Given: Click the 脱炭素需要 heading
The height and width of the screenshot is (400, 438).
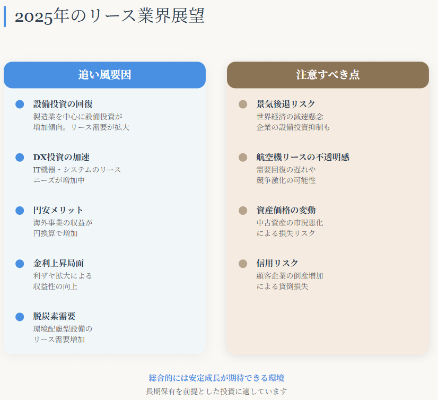Looking at the screenshot, I should pyautogui.click(x=54, y=316).
